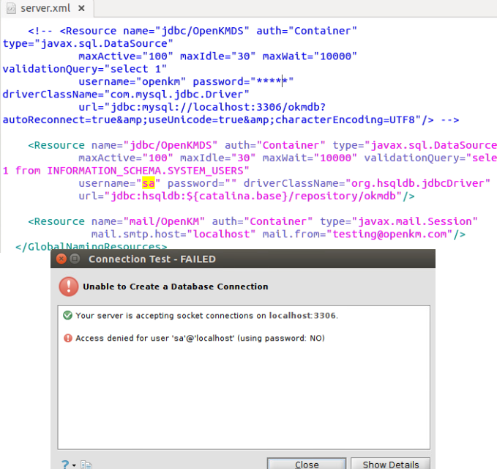Viewport: 497px width, 469px height.
Task: Click 'validationQuery="select 1"' line in comment
Action: [x=85, y=69]
